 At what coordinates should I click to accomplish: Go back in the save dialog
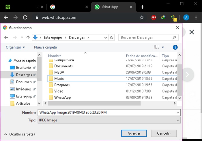pos(6,37)
